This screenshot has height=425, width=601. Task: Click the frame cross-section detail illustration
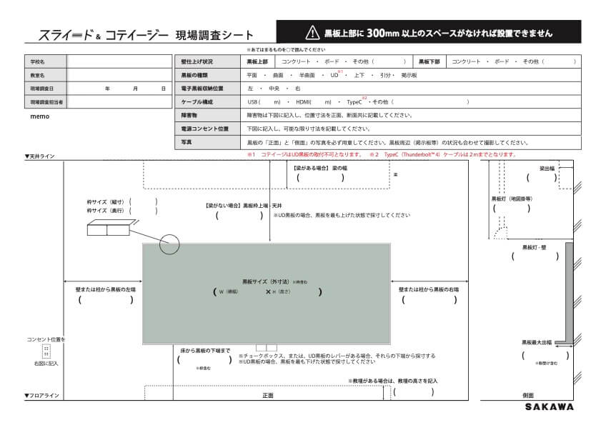[x=111, y=227]
